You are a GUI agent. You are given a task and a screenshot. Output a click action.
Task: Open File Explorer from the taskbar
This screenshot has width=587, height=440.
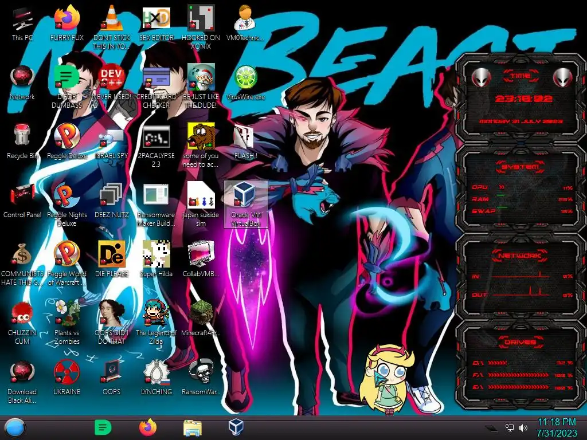[193, 428]
